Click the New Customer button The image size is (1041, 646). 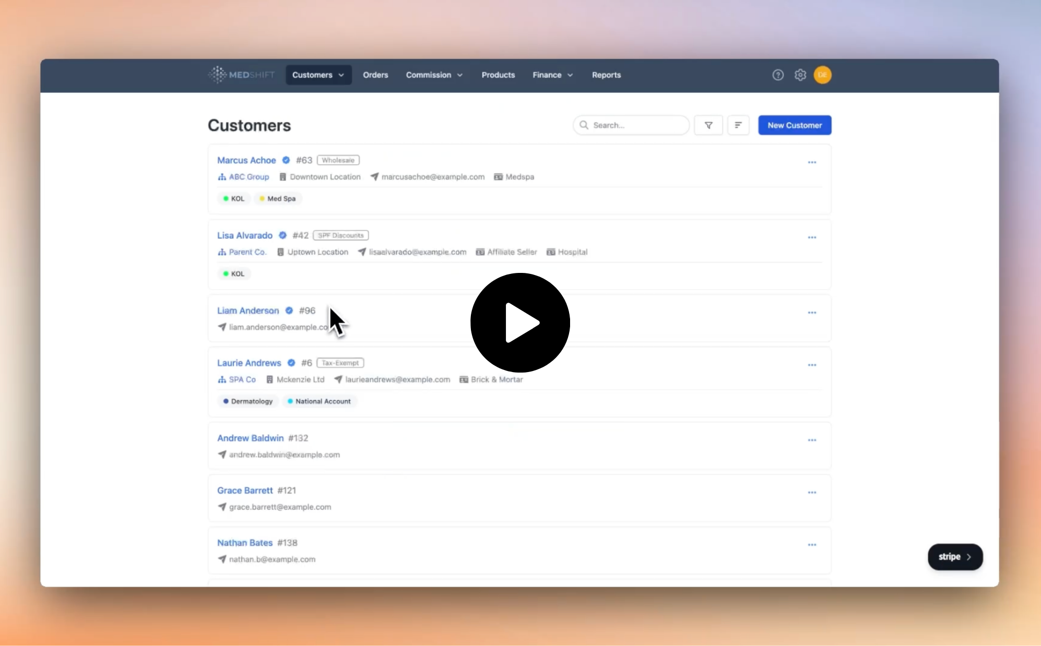[794, 125]
